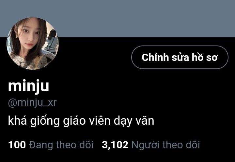Open the "3,102" followers count
The width and height of the screenshot is (235, 162).
pos(115,145)
